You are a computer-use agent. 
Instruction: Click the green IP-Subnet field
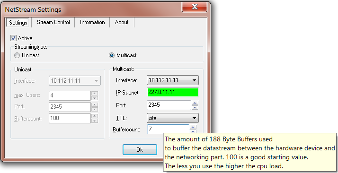click(x=172, y=92)
